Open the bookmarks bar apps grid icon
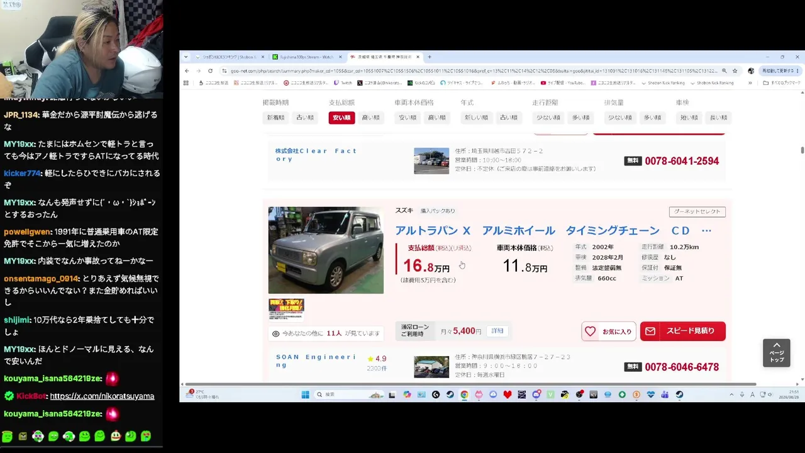 186,82
